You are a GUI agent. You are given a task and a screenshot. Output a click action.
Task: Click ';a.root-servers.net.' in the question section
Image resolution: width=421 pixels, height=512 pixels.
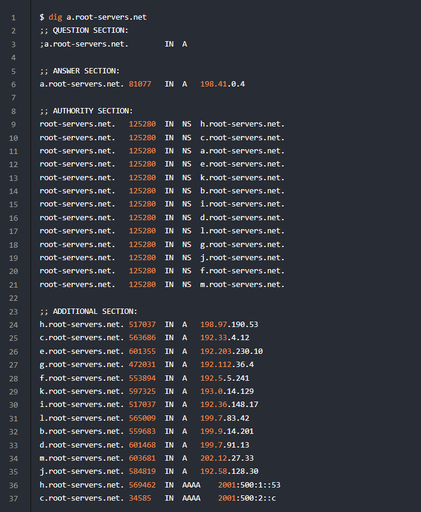(84, 44)
